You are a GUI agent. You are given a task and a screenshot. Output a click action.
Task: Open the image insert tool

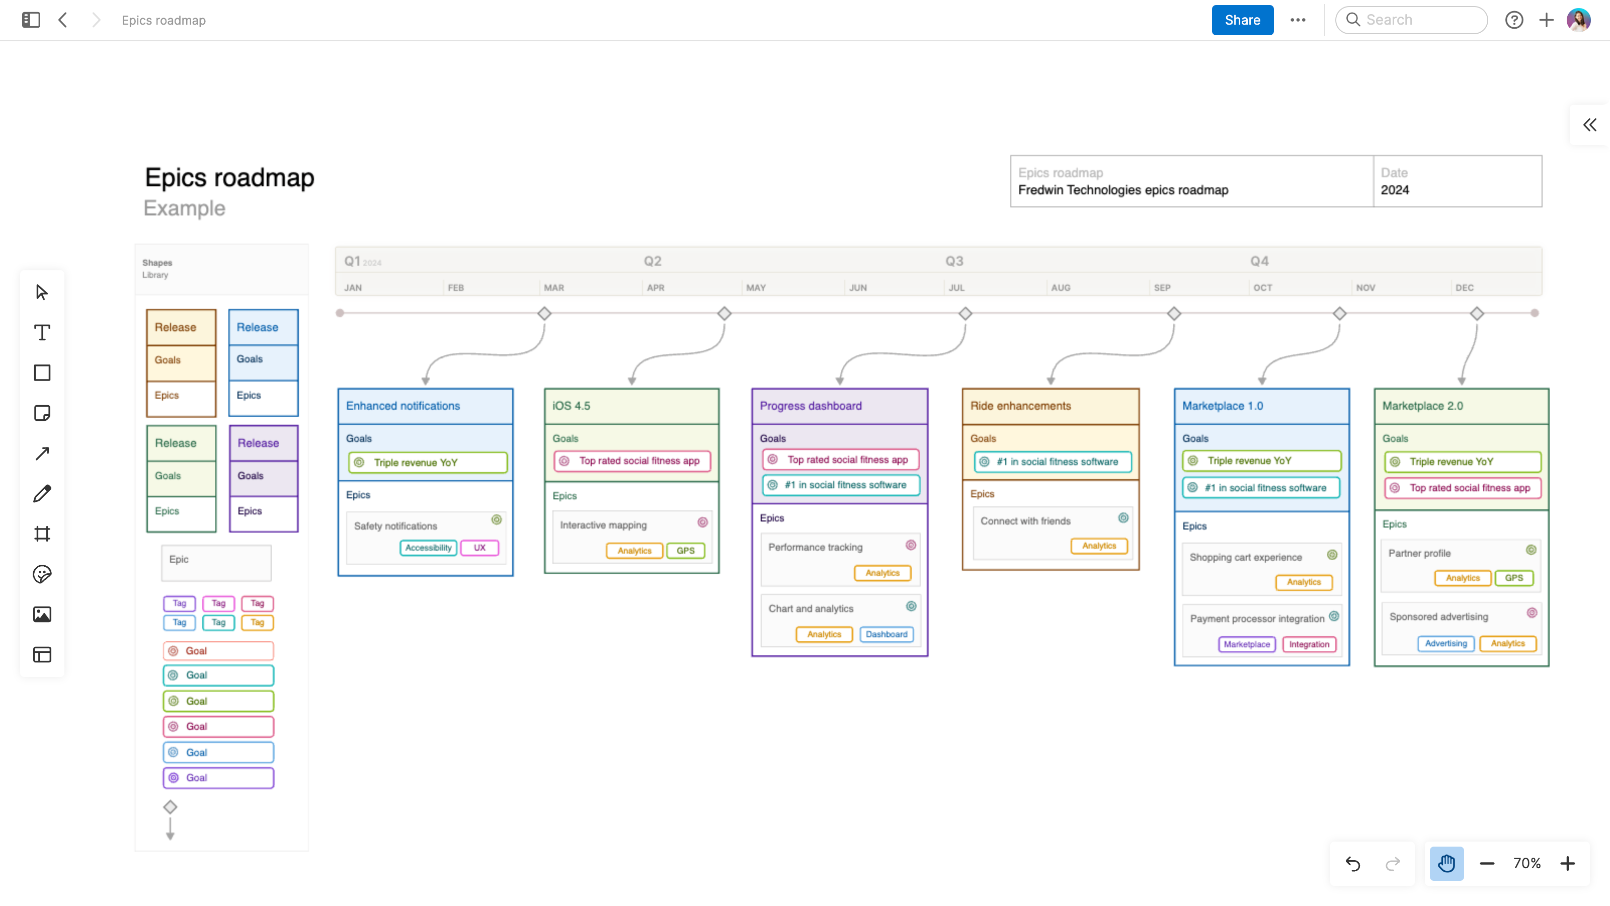42,614
